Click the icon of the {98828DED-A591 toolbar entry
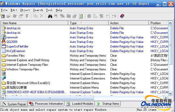 (x=4, y=92)
